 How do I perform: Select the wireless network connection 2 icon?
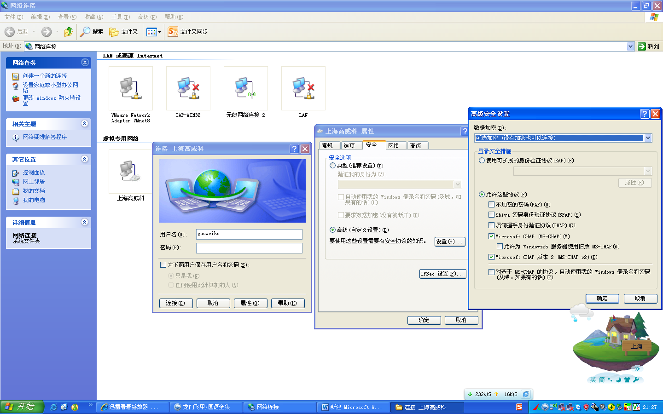coord(245,88)
